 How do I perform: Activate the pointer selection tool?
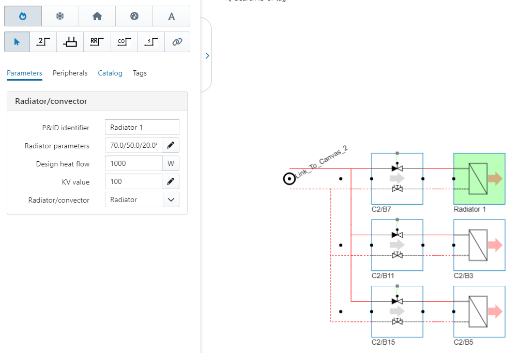click(x=17, y=42)
